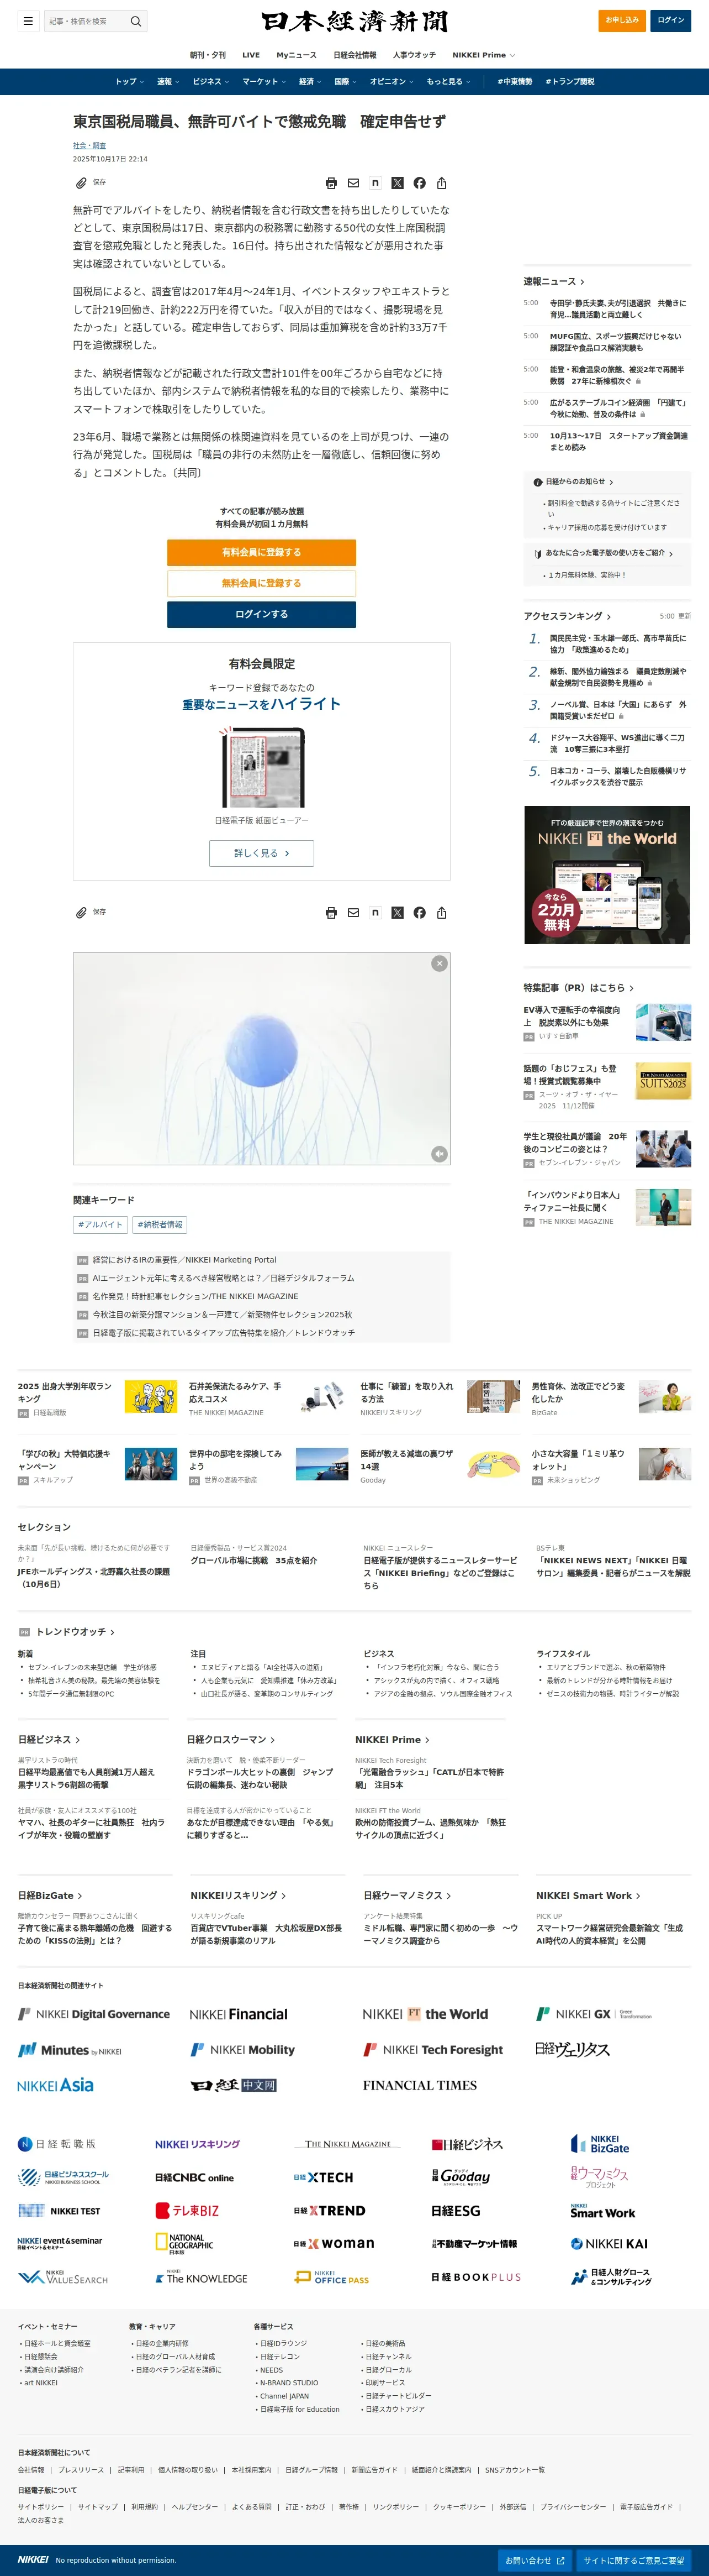Click the Facebook icon below the paid-member box
The image size is (709, 2576).
click(420, 913)
